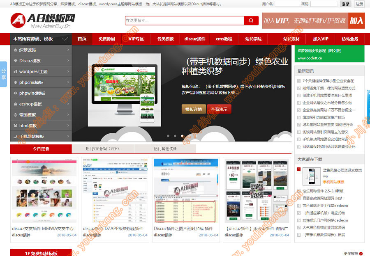The height and width of the screenshot is (256, 370).
Task: Click the diamond icon beside Discuz模板
Action: (16, 61)
